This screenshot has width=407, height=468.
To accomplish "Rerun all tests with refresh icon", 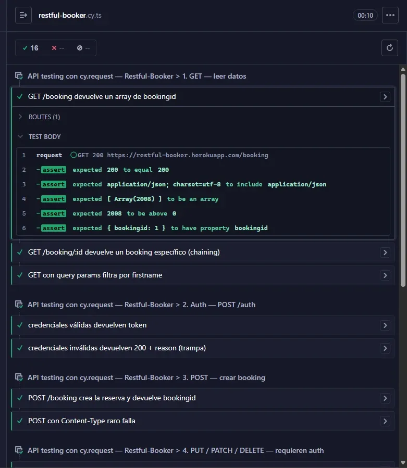I will pyautogui.click(x=390, y=48).
